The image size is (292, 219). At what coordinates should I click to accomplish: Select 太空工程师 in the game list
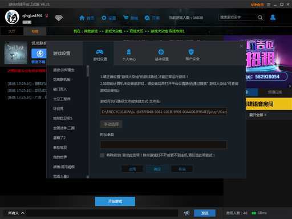pos(62,99)
